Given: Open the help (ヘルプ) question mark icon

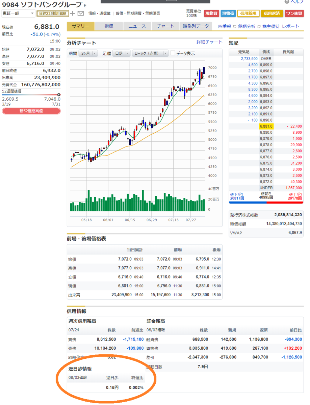Looking at the screenshot, I should (287, 2).
